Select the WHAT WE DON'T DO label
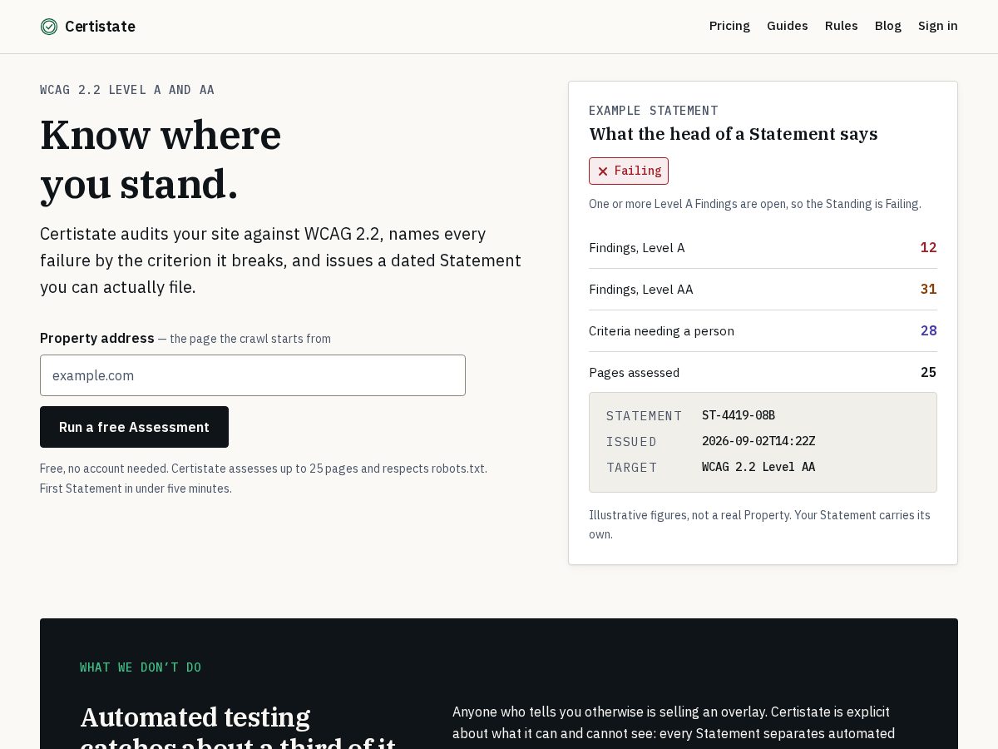Viewport: 998px width, 749px height. (x=141, y=667)
